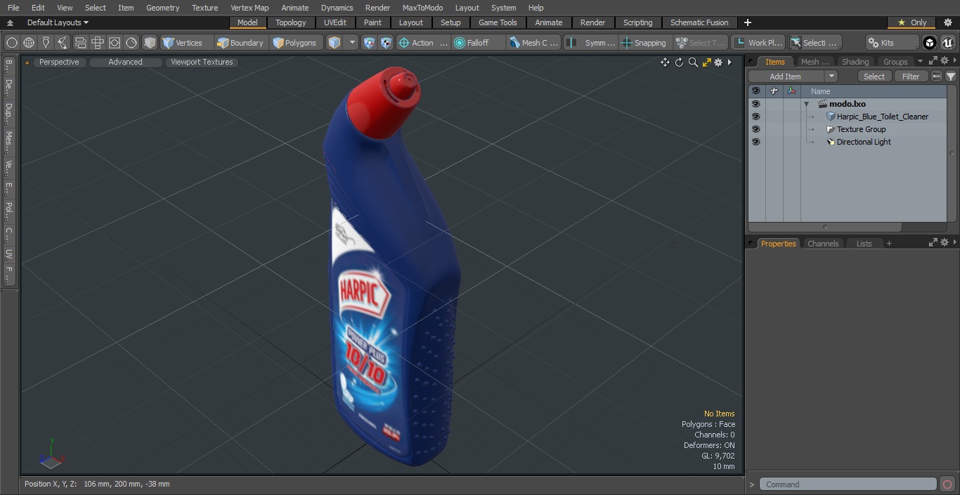Screen dimensions: 960x495
Task: Click the viewport pan move icon
Action: [x=665, y=62]
